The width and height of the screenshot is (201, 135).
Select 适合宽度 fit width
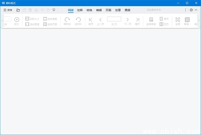(32, 24)
